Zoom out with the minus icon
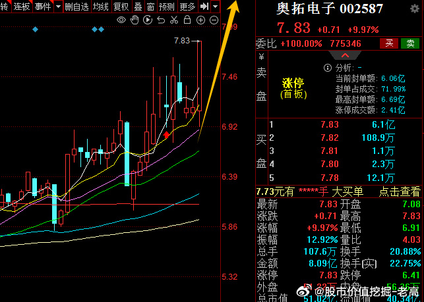Viewport: 424px width, 302px height. point(214,20)
